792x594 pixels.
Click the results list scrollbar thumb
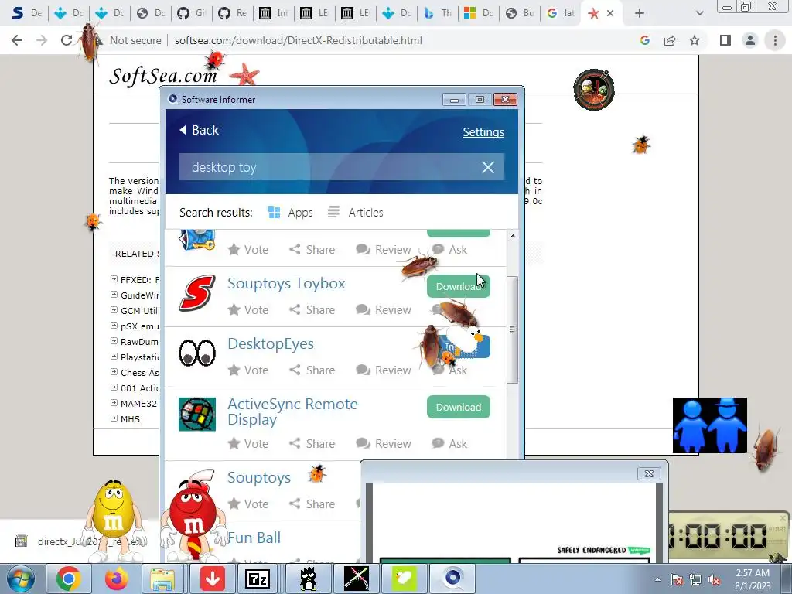point(512,329)
